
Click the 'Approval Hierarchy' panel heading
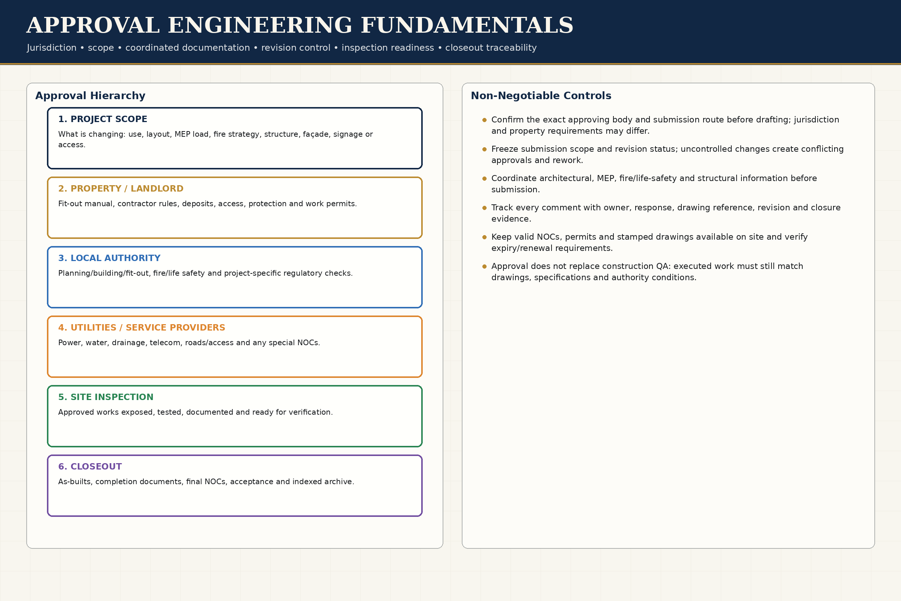tap(90, 95)
